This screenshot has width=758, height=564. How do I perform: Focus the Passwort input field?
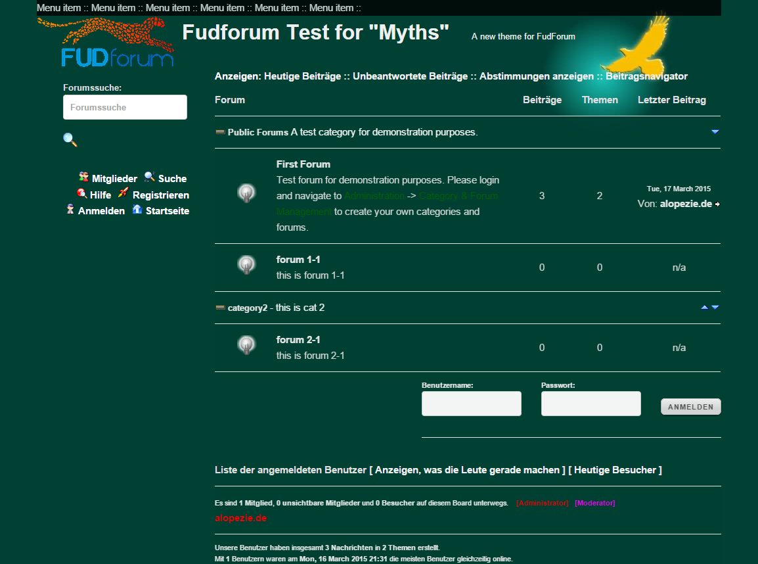pos(591,404)
